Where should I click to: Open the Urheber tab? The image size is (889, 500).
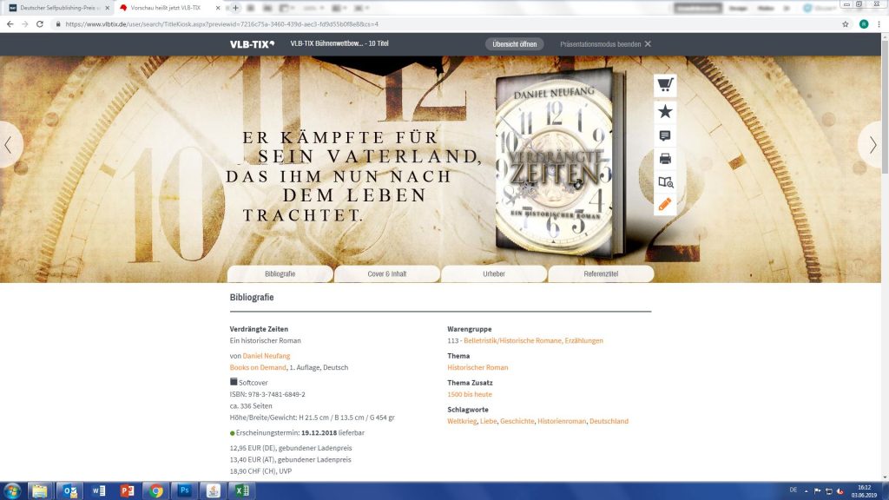click(x=494, y=273)
